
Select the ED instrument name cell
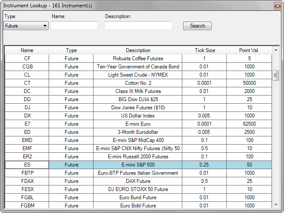click(x=27, y=132)
